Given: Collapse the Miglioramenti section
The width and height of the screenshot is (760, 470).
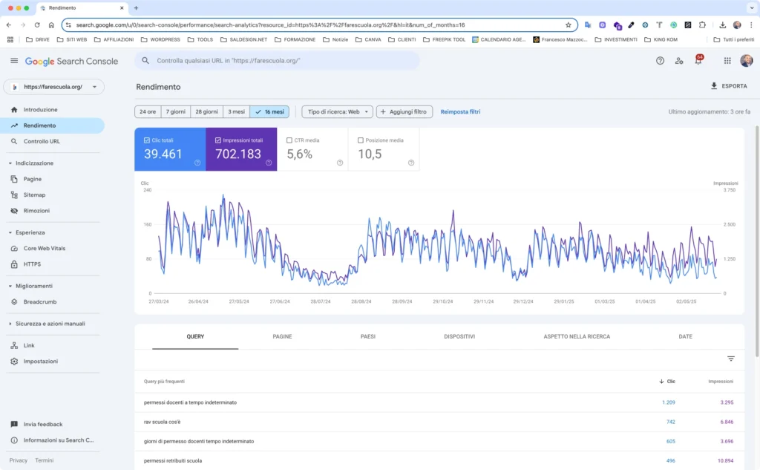Looking at the screenshot, I should (10, 286).
